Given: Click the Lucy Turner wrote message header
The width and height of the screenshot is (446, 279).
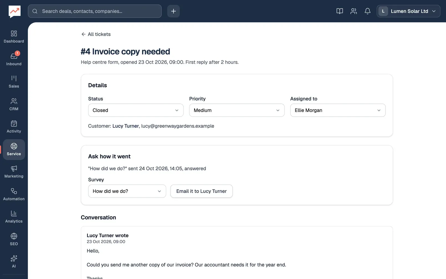Looking at the screenshot, I should coord(108,235).
